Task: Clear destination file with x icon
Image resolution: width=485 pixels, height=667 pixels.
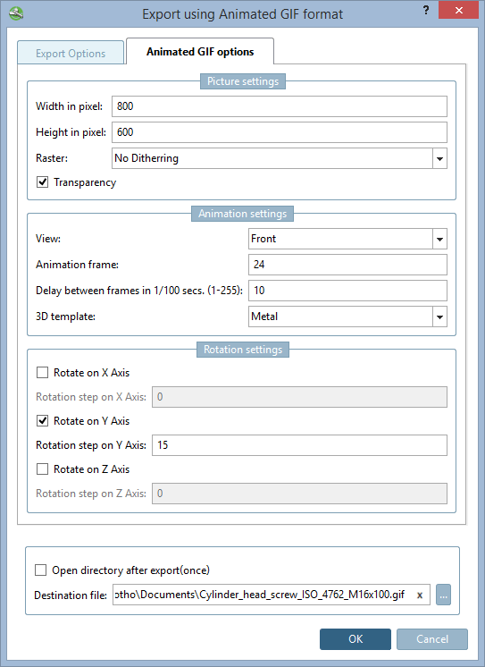Action: click(x=420, y=595)
